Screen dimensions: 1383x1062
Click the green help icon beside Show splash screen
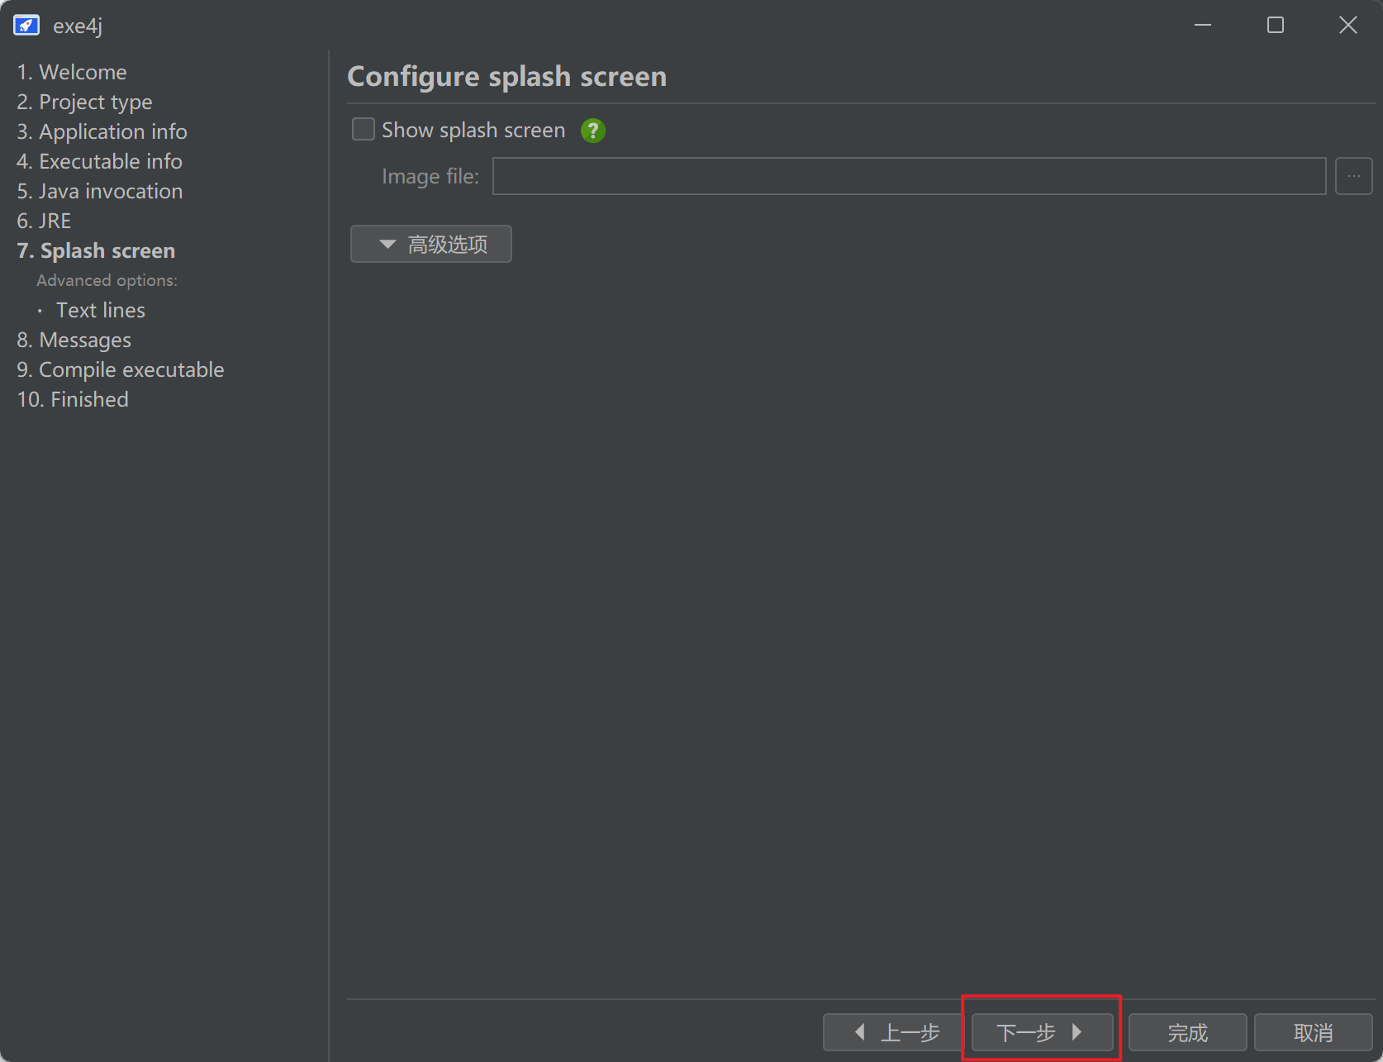[x=592, y=131]
